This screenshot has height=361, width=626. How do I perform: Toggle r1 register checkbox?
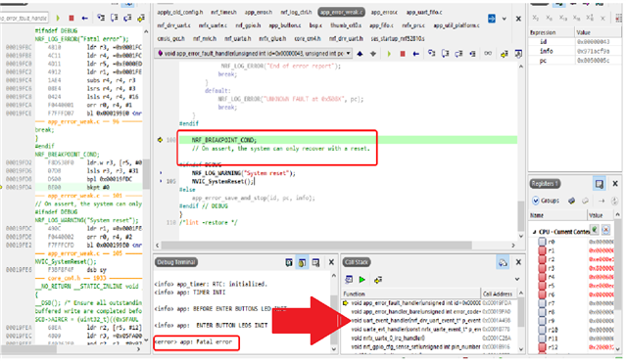542,250
